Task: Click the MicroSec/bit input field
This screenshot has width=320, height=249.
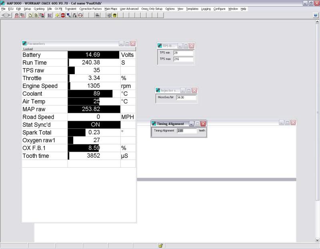Action: [x=186, y=97]
